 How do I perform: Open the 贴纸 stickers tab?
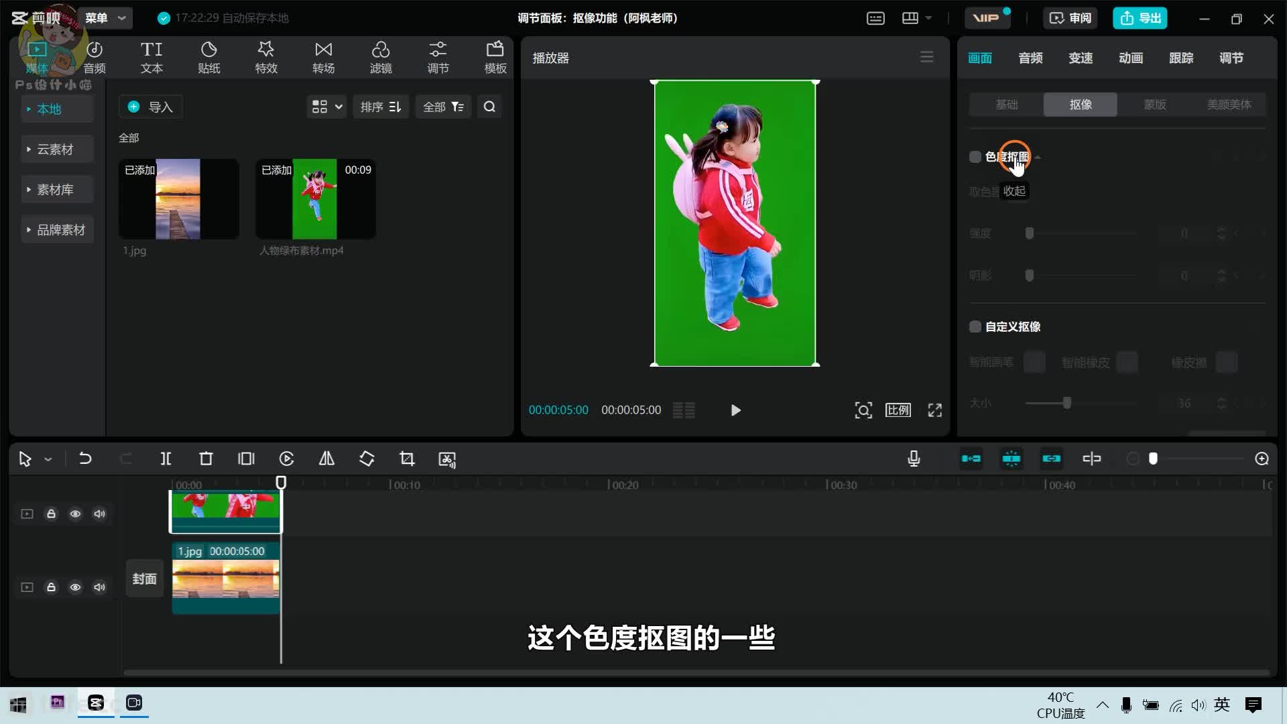(x=209, y=58)
